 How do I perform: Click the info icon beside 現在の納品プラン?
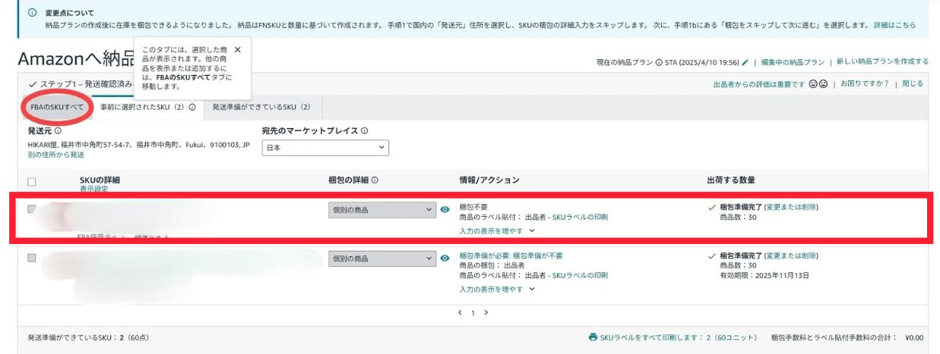click(x=658, y=62)
